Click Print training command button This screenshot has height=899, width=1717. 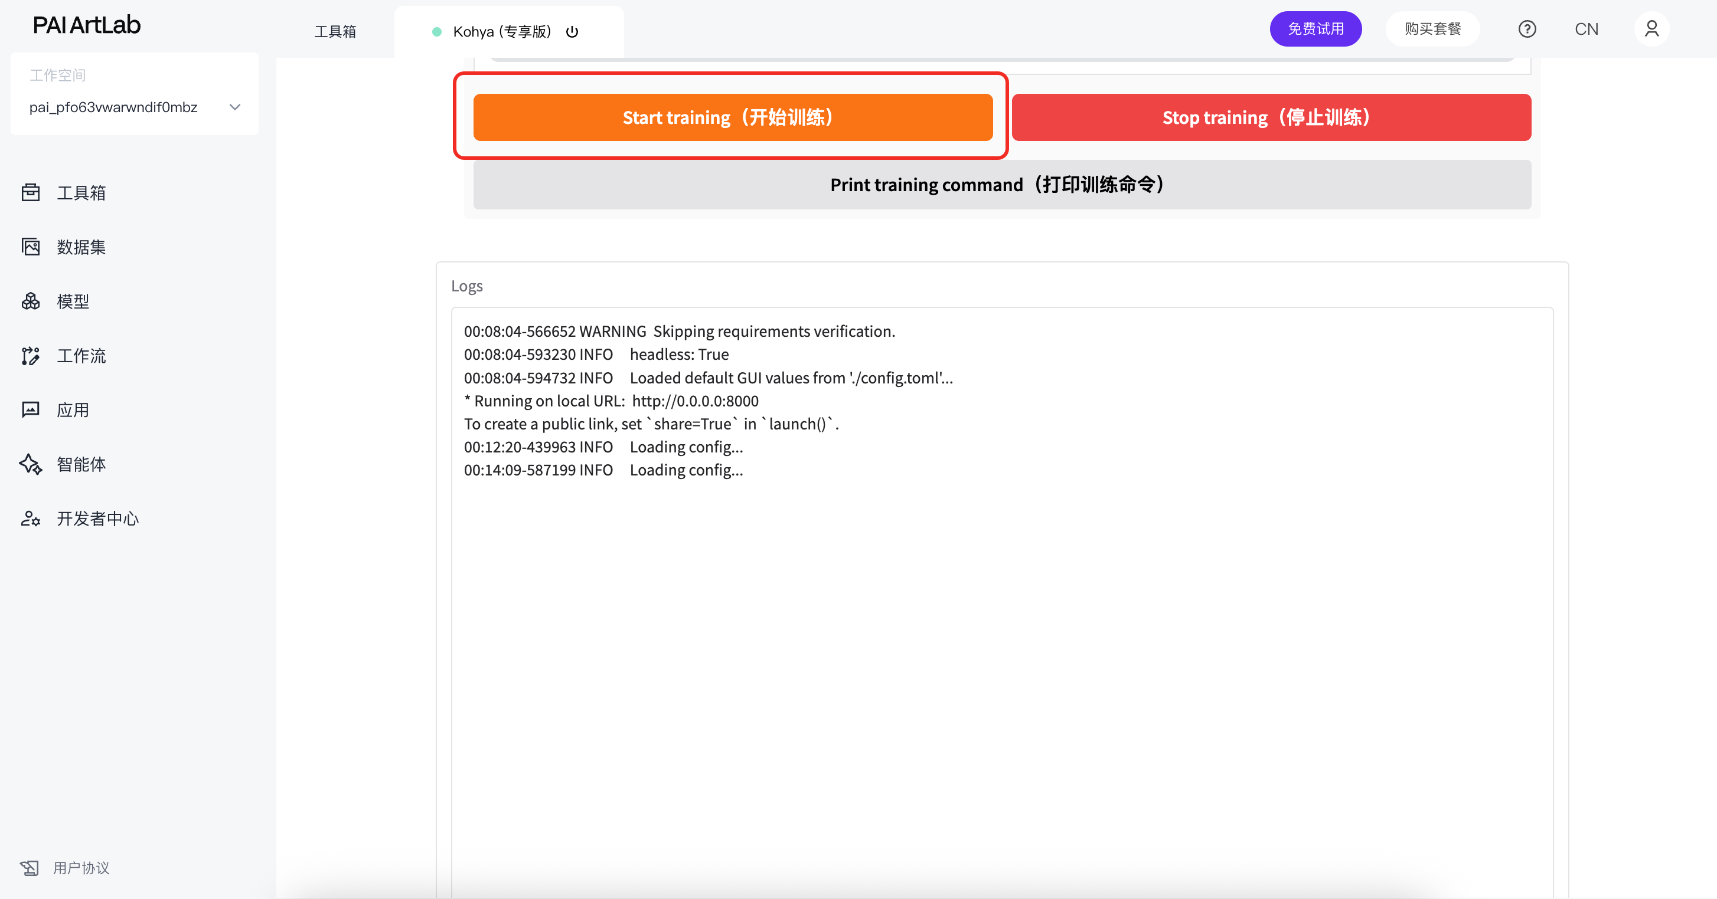click(x=1001, y=185)
